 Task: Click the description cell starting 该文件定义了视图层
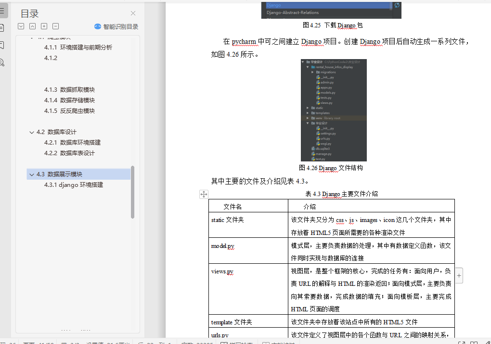[371, 333]
